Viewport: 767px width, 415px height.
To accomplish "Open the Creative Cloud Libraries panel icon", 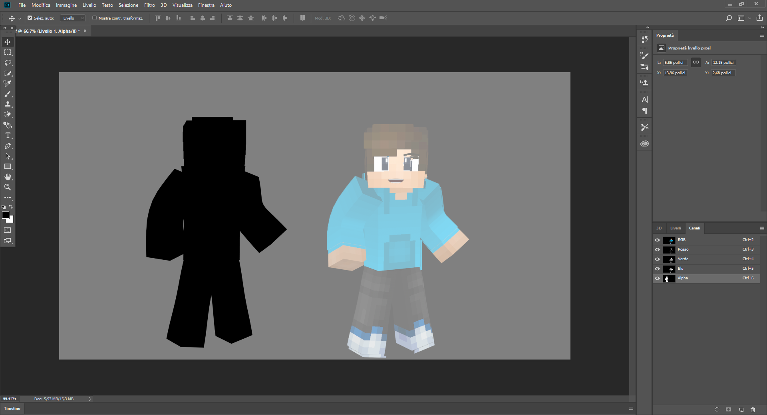I will [x=644, y=144].
